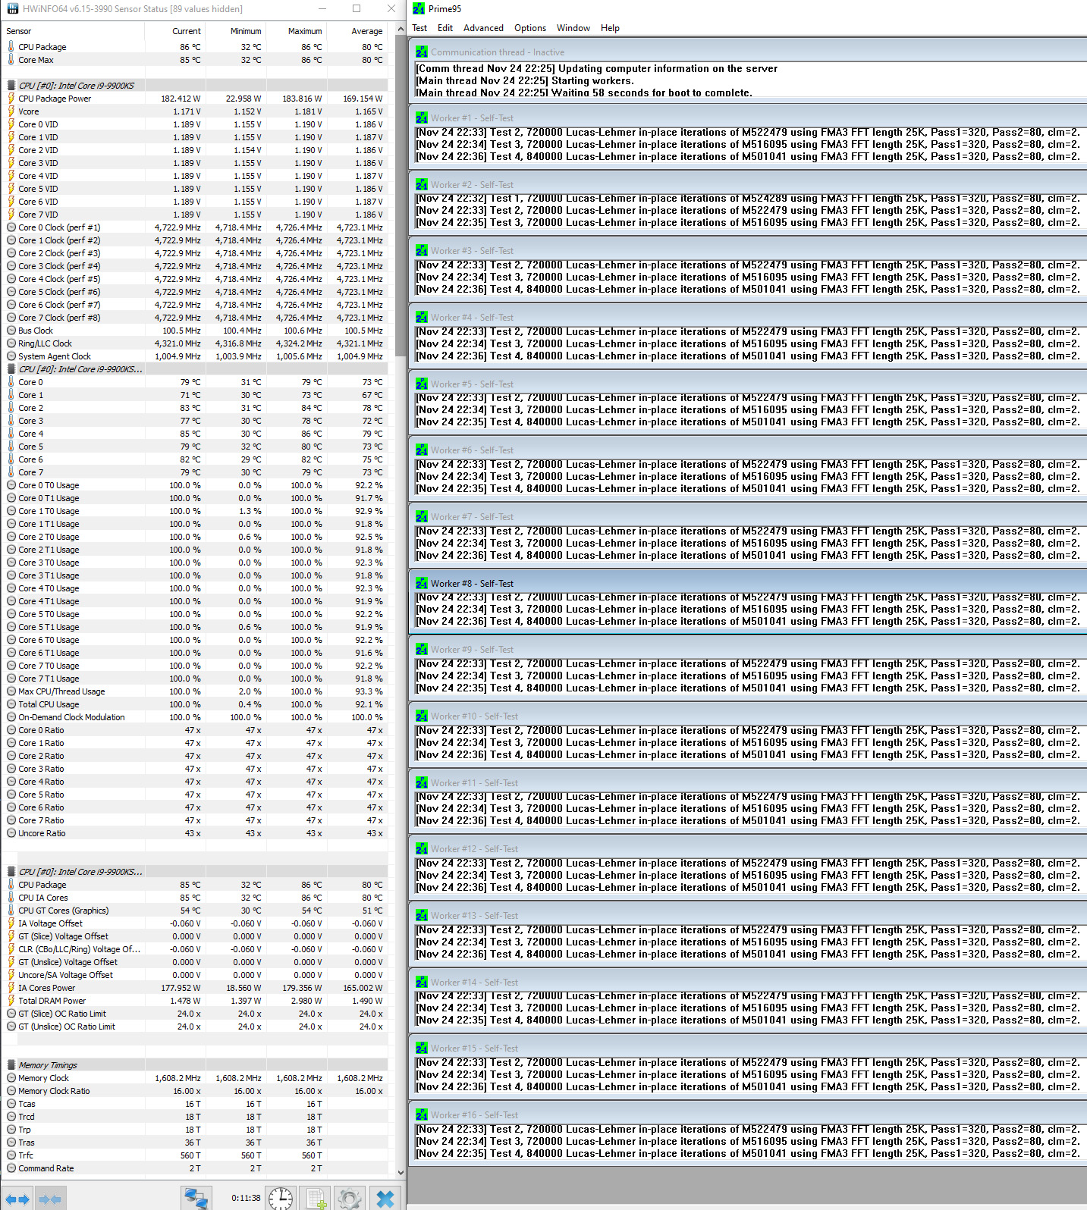Click the expand columns arrows button in HWiNFO

[x=17, y=1199]
